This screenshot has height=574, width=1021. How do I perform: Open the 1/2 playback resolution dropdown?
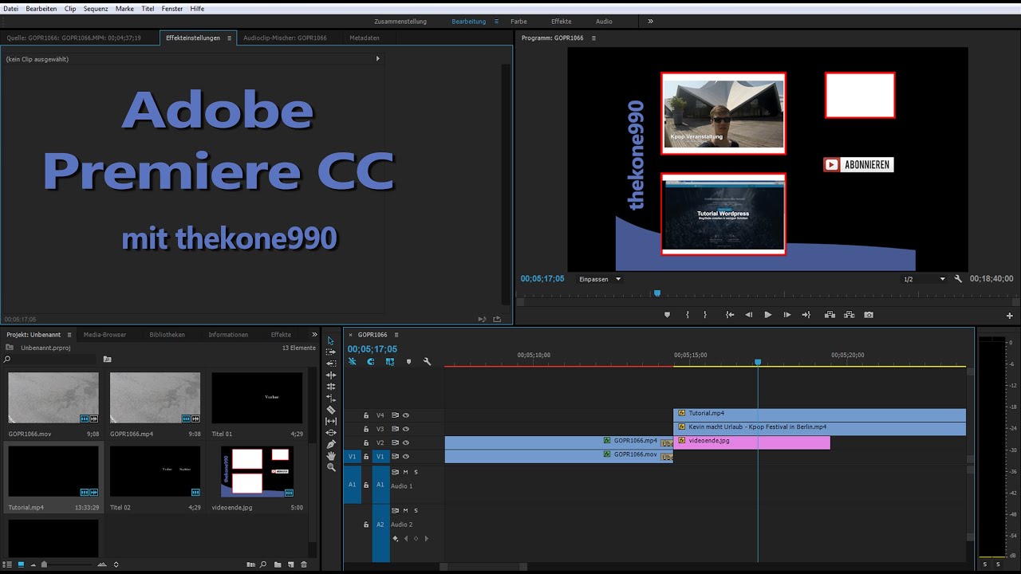[x=924, y=279]
